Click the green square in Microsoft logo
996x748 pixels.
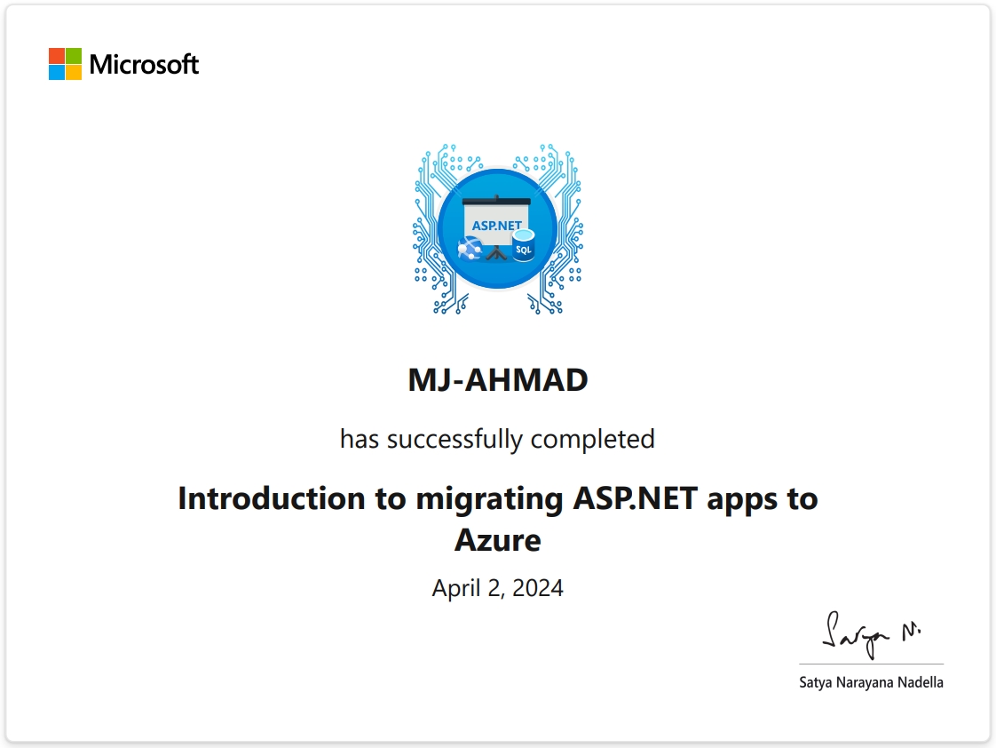(x=74, y=55)
